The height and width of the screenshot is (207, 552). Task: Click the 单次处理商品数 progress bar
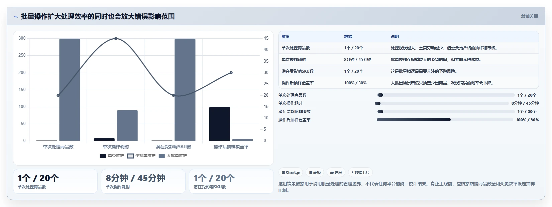tap(446, 95)
